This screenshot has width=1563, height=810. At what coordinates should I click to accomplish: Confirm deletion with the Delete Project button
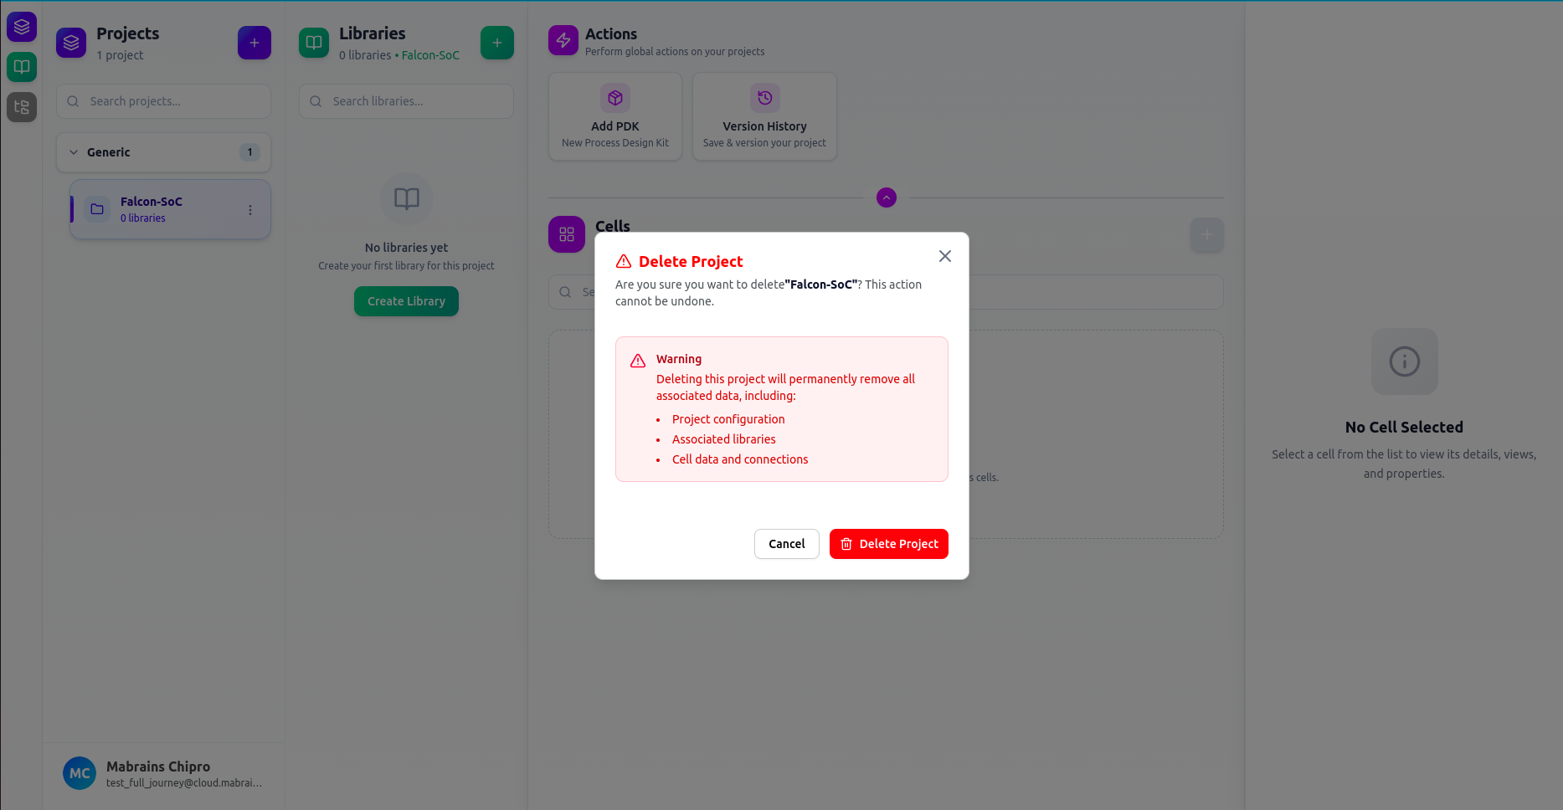click(888, 544)
